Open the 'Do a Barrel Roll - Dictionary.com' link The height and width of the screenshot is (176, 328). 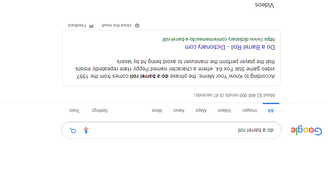(x=230, y=47)
